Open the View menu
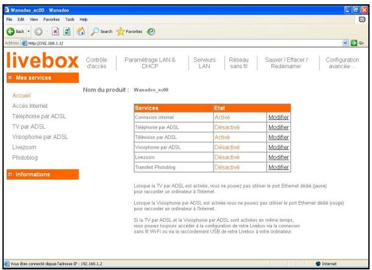The image size is (372, 270). click(x=34, y=20)
